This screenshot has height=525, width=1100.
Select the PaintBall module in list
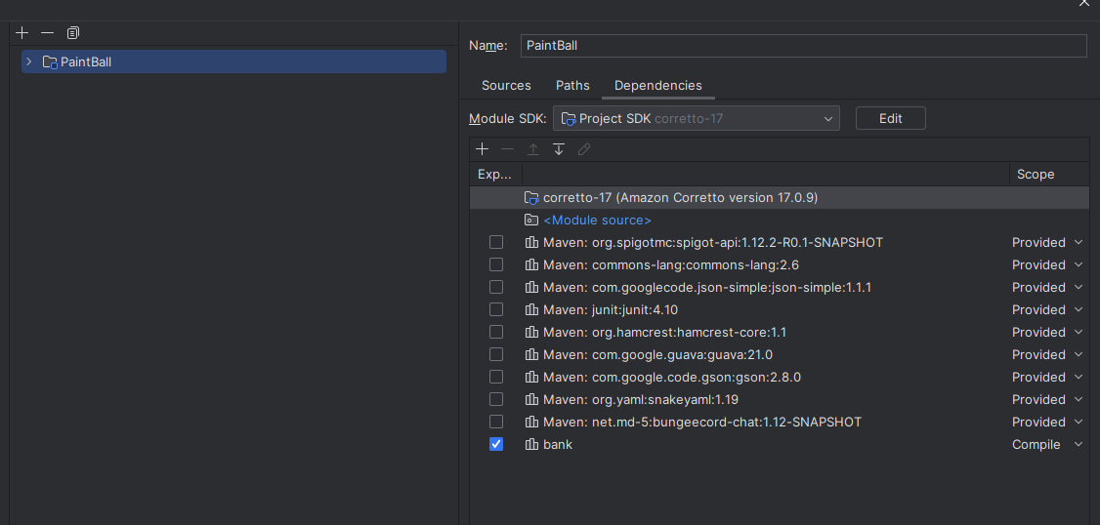pos(233,61)
